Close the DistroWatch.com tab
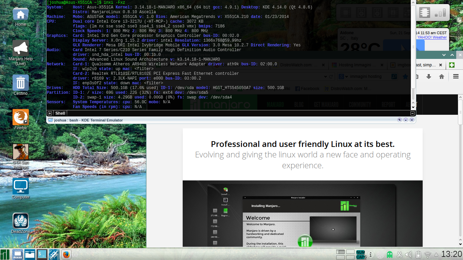Viewport: 463px width, 260px height. pos(323,65)
